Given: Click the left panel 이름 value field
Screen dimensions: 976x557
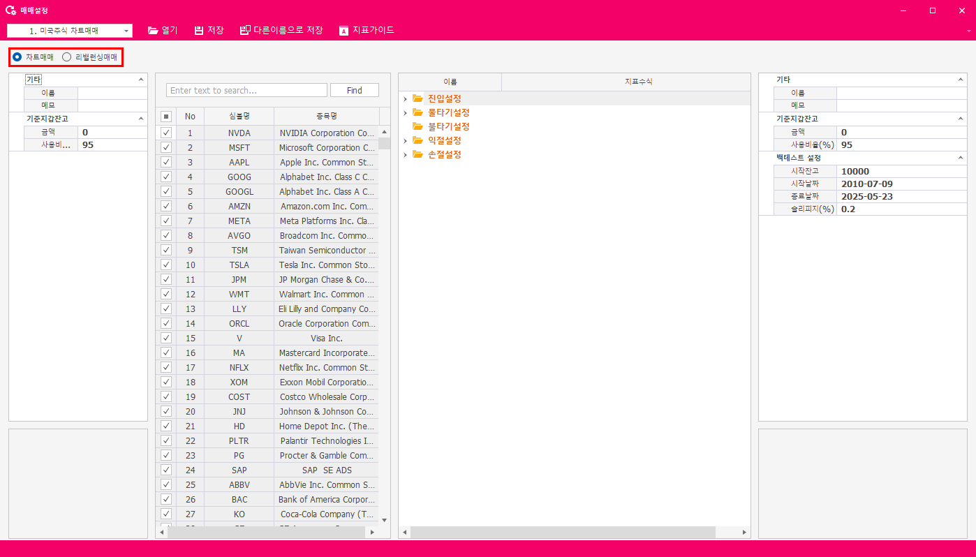Looking at the screenshot, I should (x=112, y=93).
